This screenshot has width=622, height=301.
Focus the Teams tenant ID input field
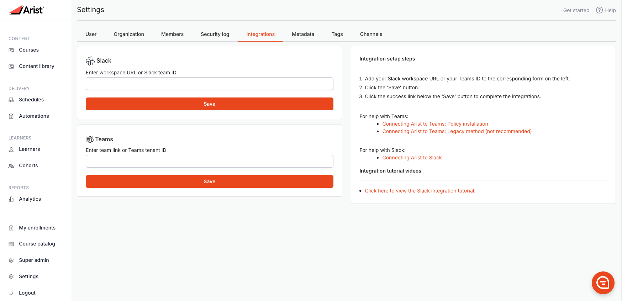210,161
